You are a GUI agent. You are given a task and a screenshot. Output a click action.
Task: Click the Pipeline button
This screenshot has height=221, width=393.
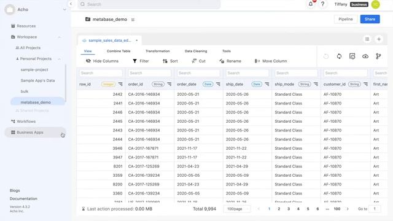[x=345, y=19]
